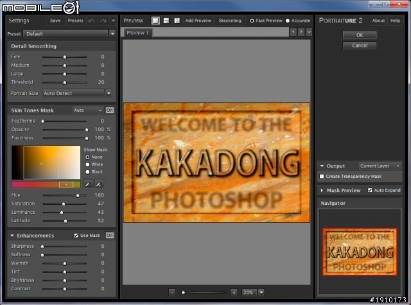Click the Luminance slider
This screenshot has height=305, width=411.
(64, 213)
